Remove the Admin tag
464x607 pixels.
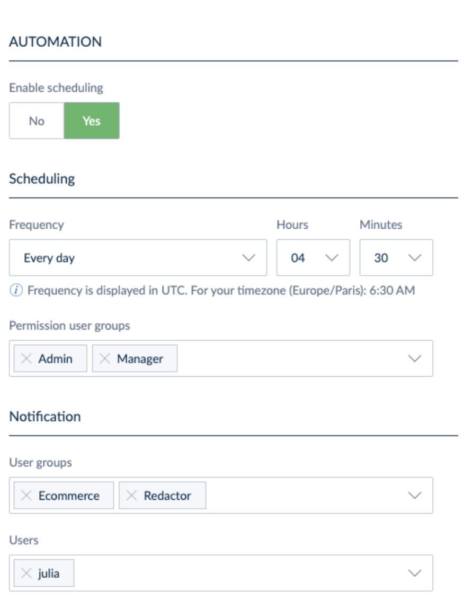click(x=25, y=359)
